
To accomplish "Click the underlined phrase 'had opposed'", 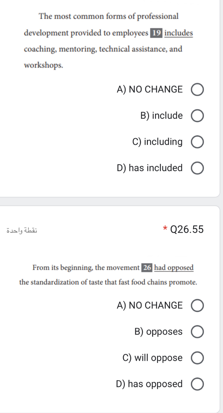I will [174, 267].
